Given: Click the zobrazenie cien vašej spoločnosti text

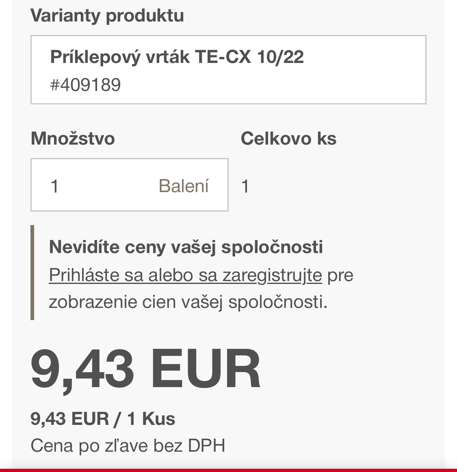Looking at the screenshot, I should coord(188,302).
